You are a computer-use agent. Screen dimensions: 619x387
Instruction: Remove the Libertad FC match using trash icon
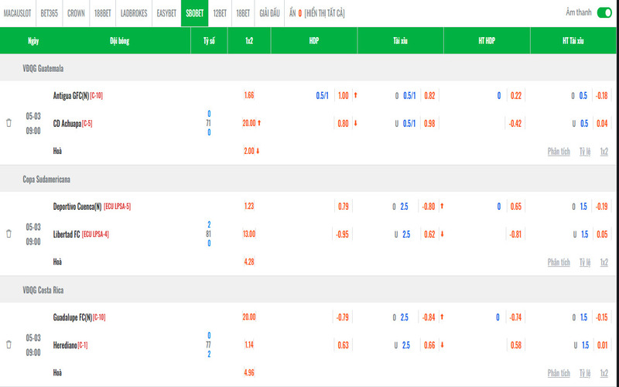pos(9,233)
